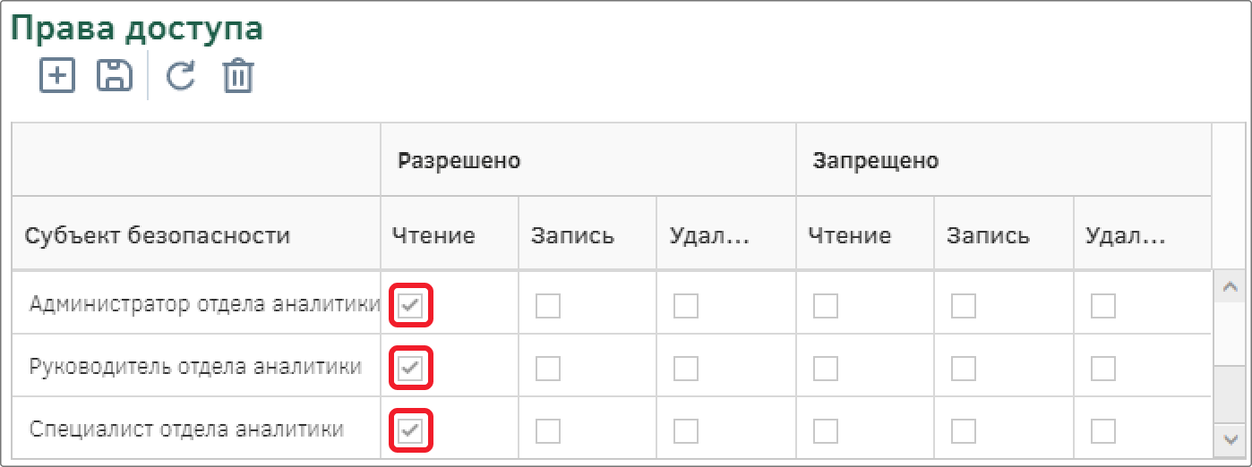Click the Разрешено group header
This screenshot has width=1252, height=467.
pyautogui.click(x=459, y=161)
